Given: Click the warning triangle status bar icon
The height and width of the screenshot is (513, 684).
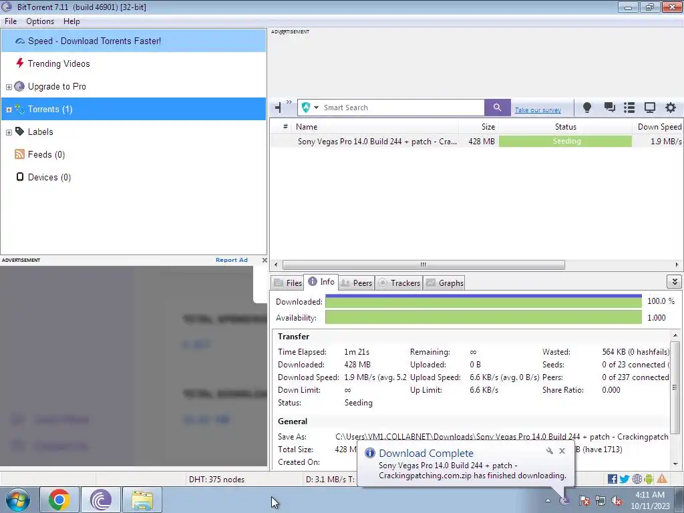Looking at the screenshot, I should pos(662,479).
